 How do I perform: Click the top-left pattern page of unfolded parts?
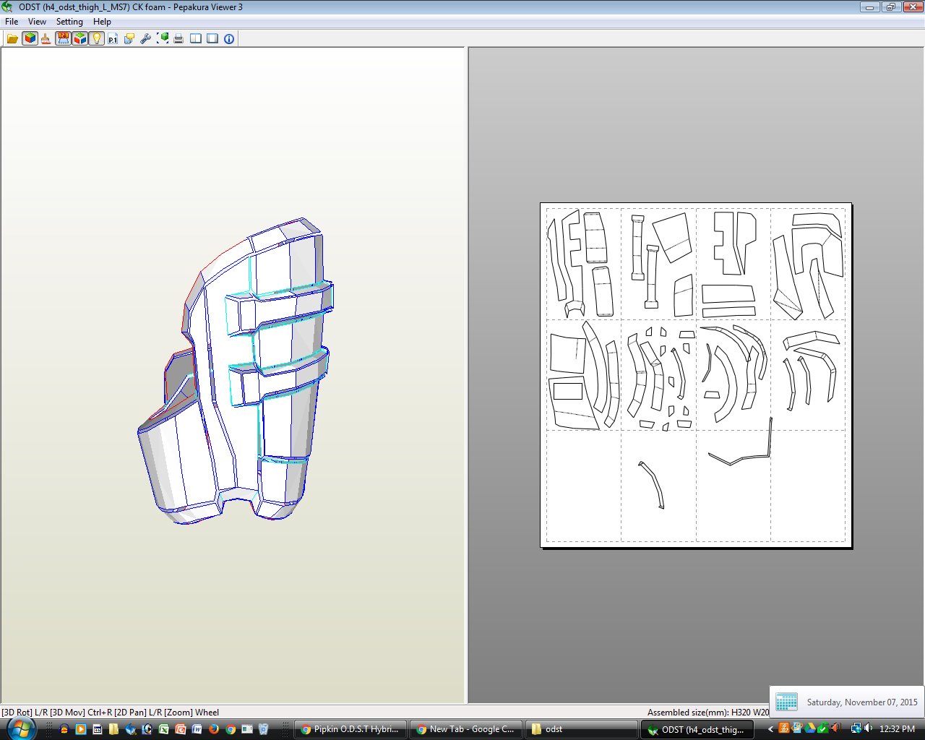(x=583, y=264)
